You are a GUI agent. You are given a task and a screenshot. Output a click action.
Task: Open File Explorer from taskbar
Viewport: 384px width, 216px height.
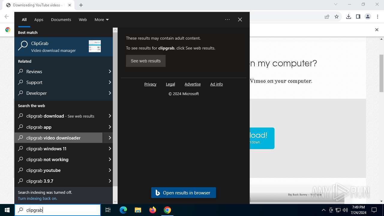[138, 210]
